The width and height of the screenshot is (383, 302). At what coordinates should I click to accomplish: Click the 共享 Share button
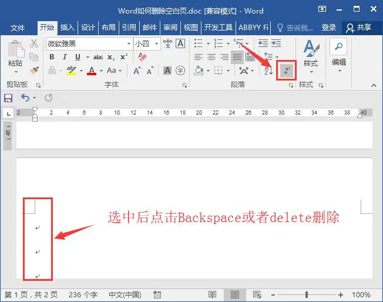[358, 28]
